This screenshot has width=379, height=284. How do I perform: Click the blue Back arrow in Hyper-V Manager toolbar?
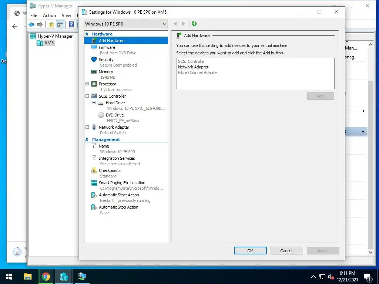[31, 24]
